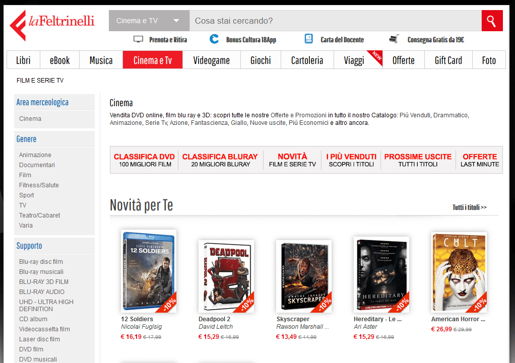Click the Più Economici text link
515x363 pixels.
[x=308, y=123]
